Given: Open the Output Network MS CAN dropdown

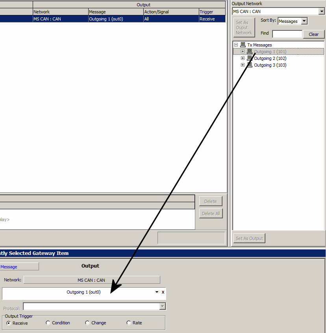Looking at the screenshot, I should tap(321, 11).
